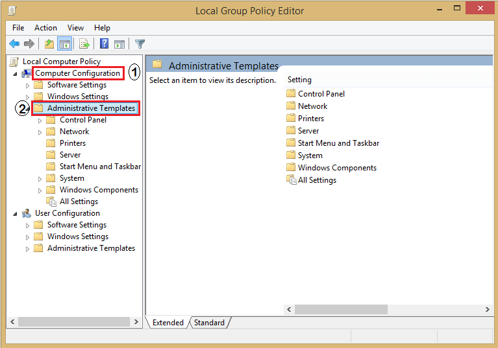This screenshot has height=348, width=498.
Task: Click Control Panel folder icon in right pane
Action: (291, 93)
